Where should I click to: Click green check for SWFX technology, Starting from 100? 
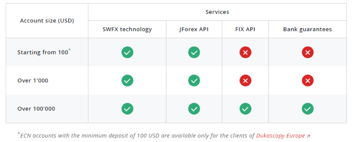(127, 52)
